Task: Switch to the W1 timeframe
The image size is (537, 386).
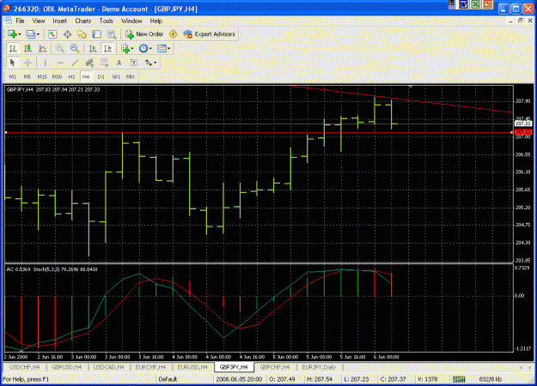Action: click(116, 77)
